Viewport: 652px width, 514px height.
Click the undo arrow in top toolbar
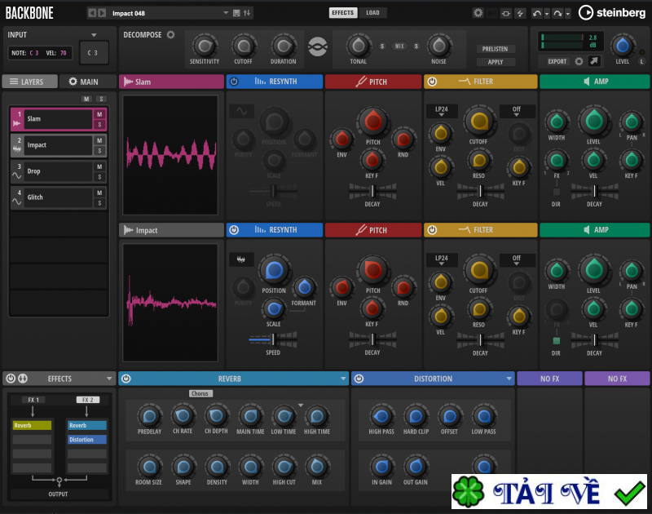[x=536, y=13]
